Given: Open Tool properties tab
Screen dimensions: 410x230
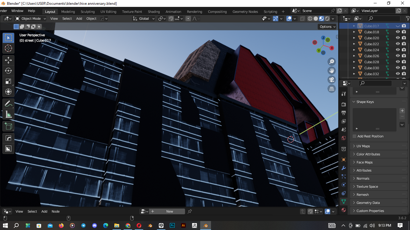Looking at the screenshot, I should click(344, 94).
